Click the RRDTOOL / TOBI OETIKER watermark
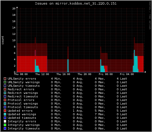The width and height of the screenshot is (152, 132). pyautogui.click(x=150, y=16)
